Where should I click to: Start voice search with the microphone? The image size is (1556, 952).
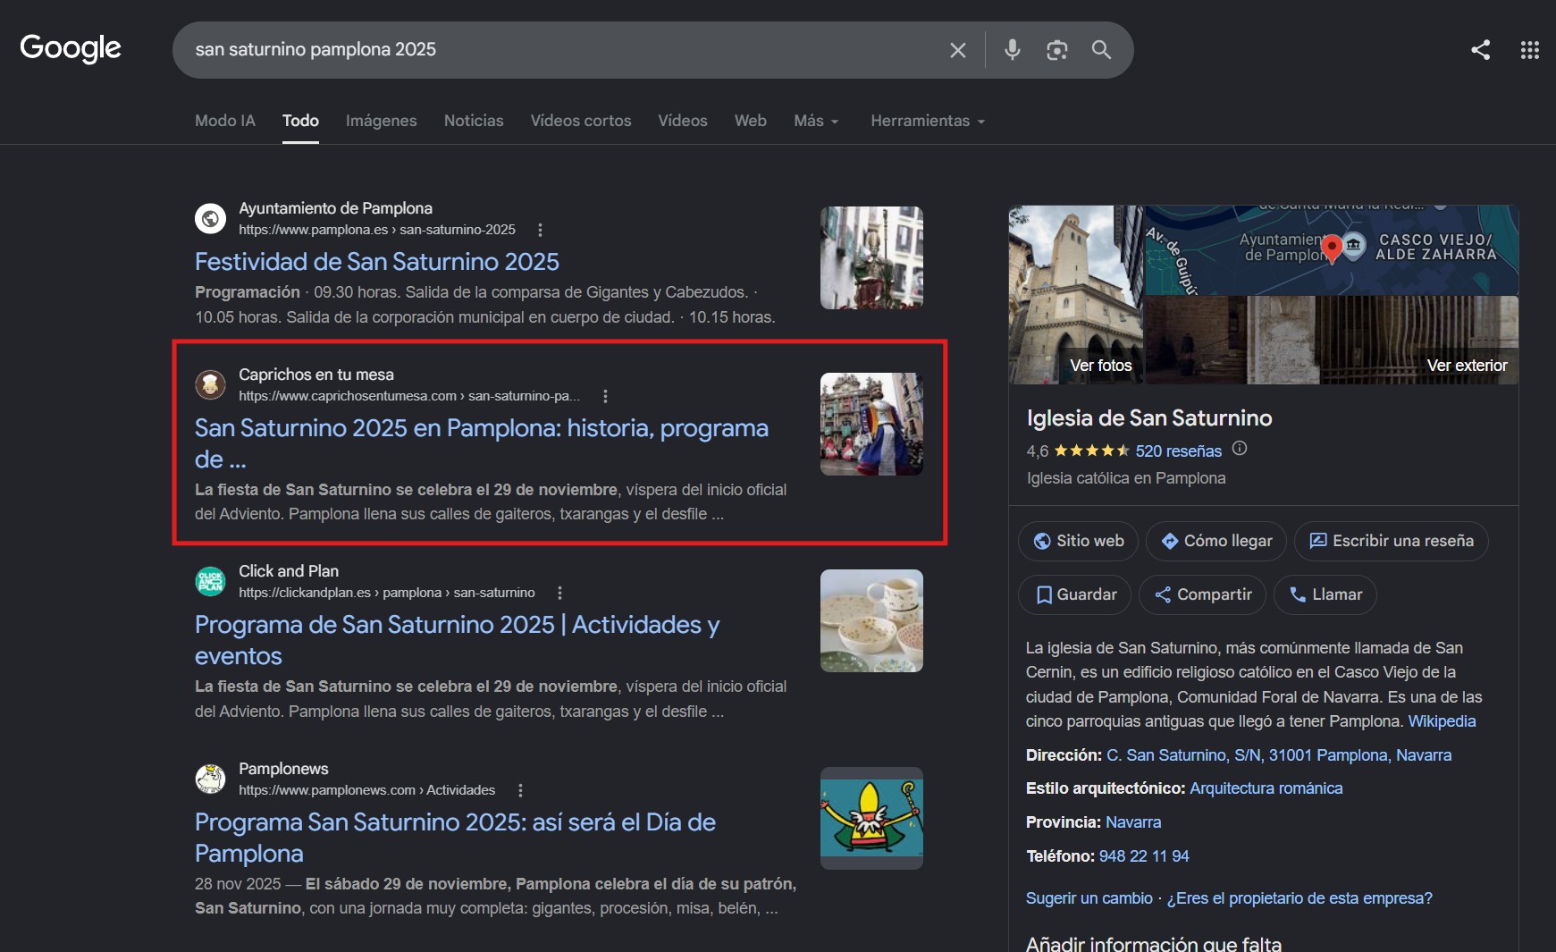tap(1012, 50)
